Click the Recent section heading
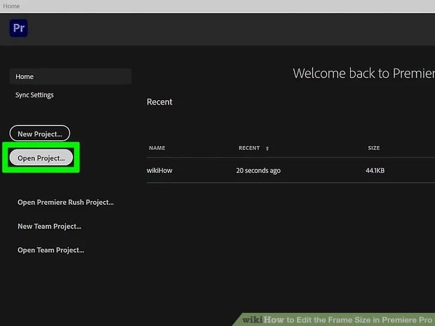The height and width of the screenshot is (326, 435). [x=160, y=102]
